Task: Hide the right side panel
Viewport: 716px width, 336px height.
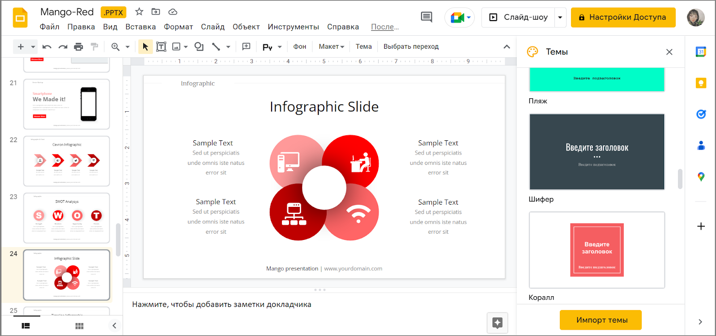Action: coord(700,322)
